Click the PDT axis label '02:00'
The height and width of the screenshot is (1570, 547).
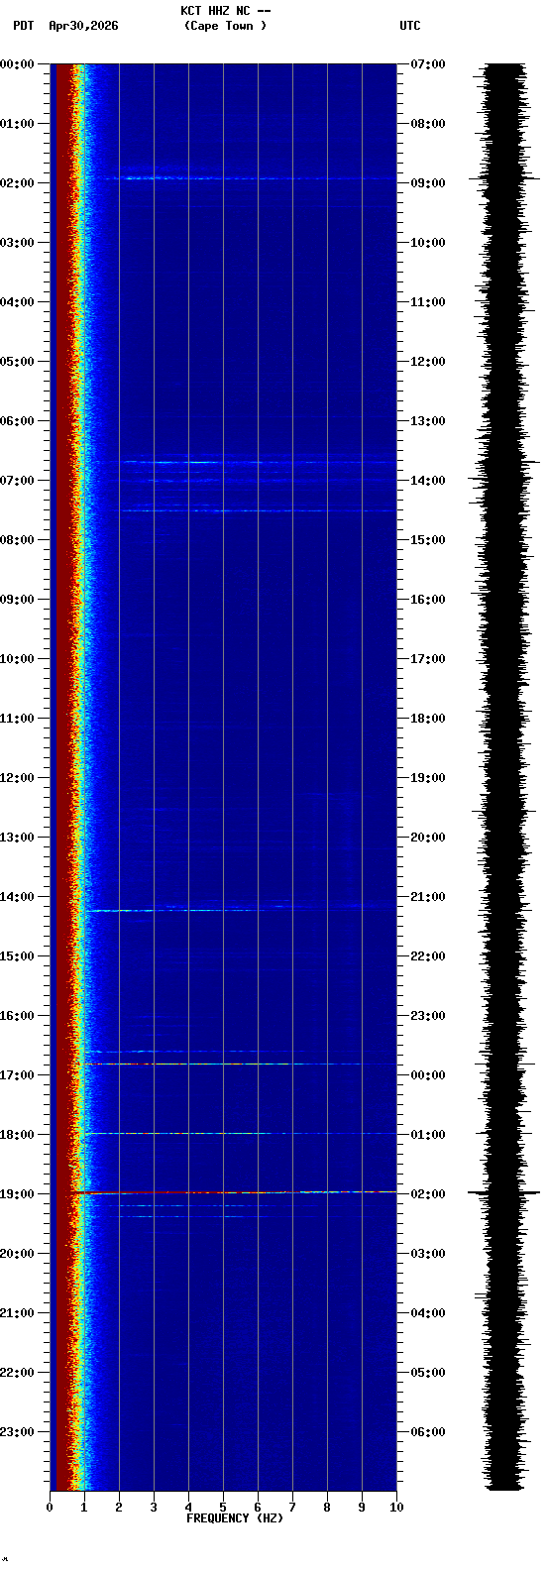click(18, 183)
